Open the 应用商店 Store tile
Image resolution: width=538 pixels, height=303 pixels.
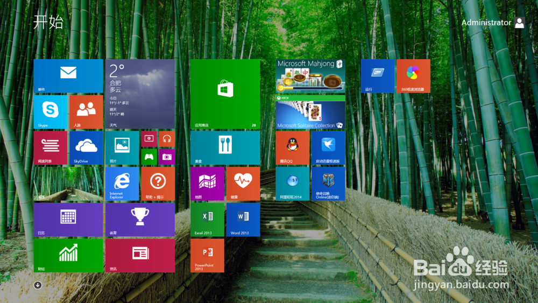225,94
